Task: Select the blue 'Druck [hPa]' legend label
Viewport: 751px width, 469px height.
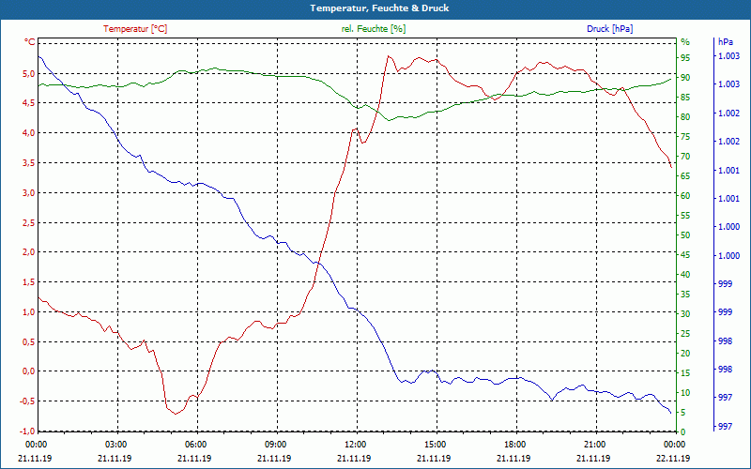Action: coord(609,29)
